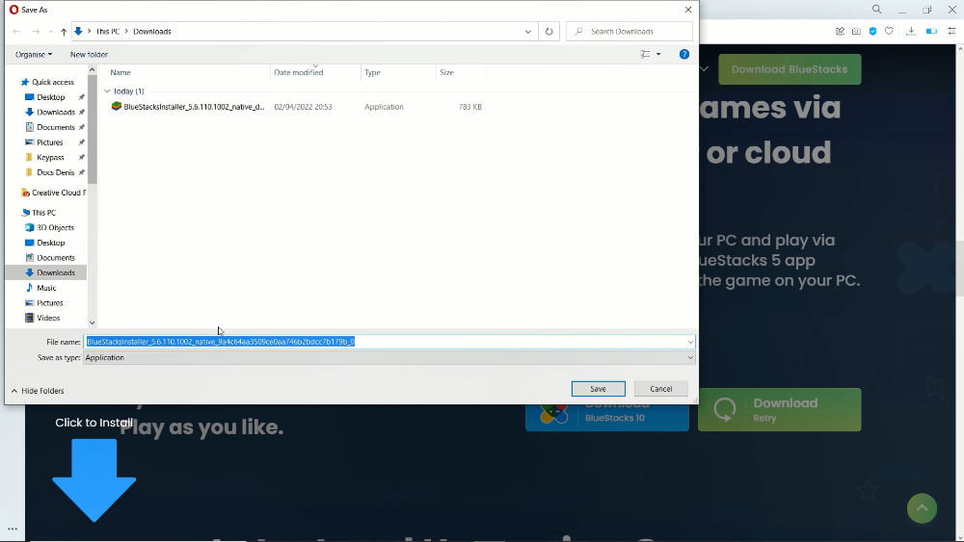Open pinned Documents under Quick access
The height and width of the screenshot is (542, 964).
coord(55,127)
